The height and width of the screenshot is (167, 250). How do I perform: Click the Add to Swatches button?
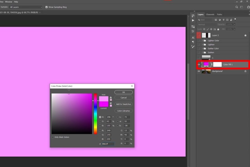pos(124,104)
